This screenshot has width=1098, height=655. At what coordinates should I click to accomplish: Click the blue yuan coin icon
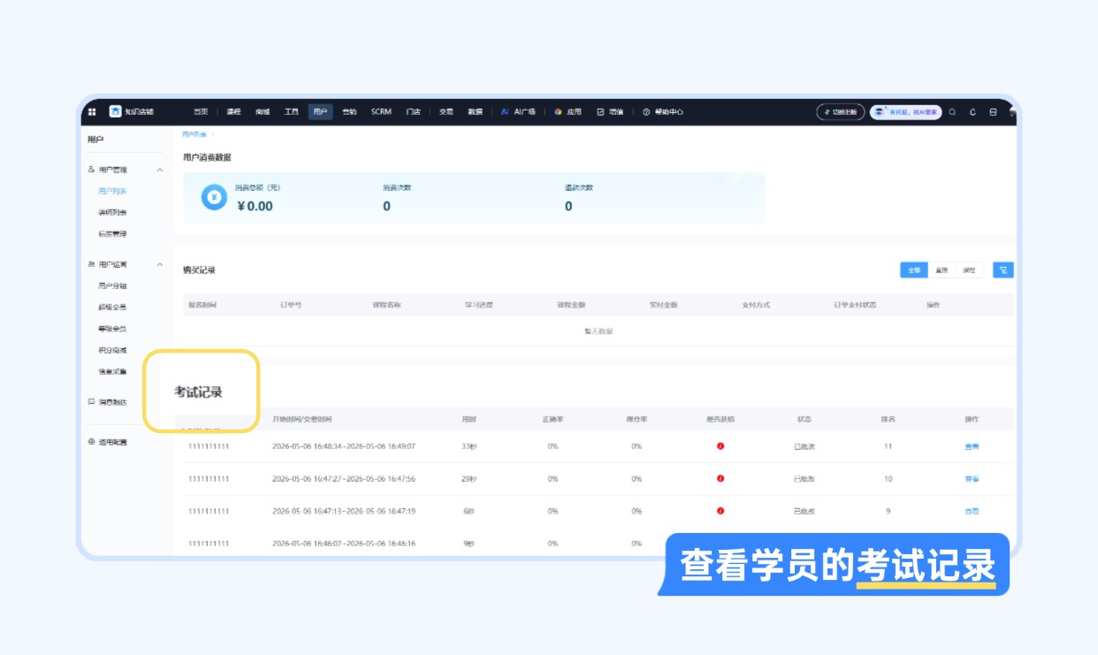pyautogui.click(x=214, y=197)
